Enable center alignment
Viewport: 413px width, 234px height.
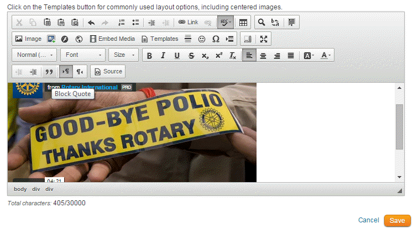pos(263,55)
